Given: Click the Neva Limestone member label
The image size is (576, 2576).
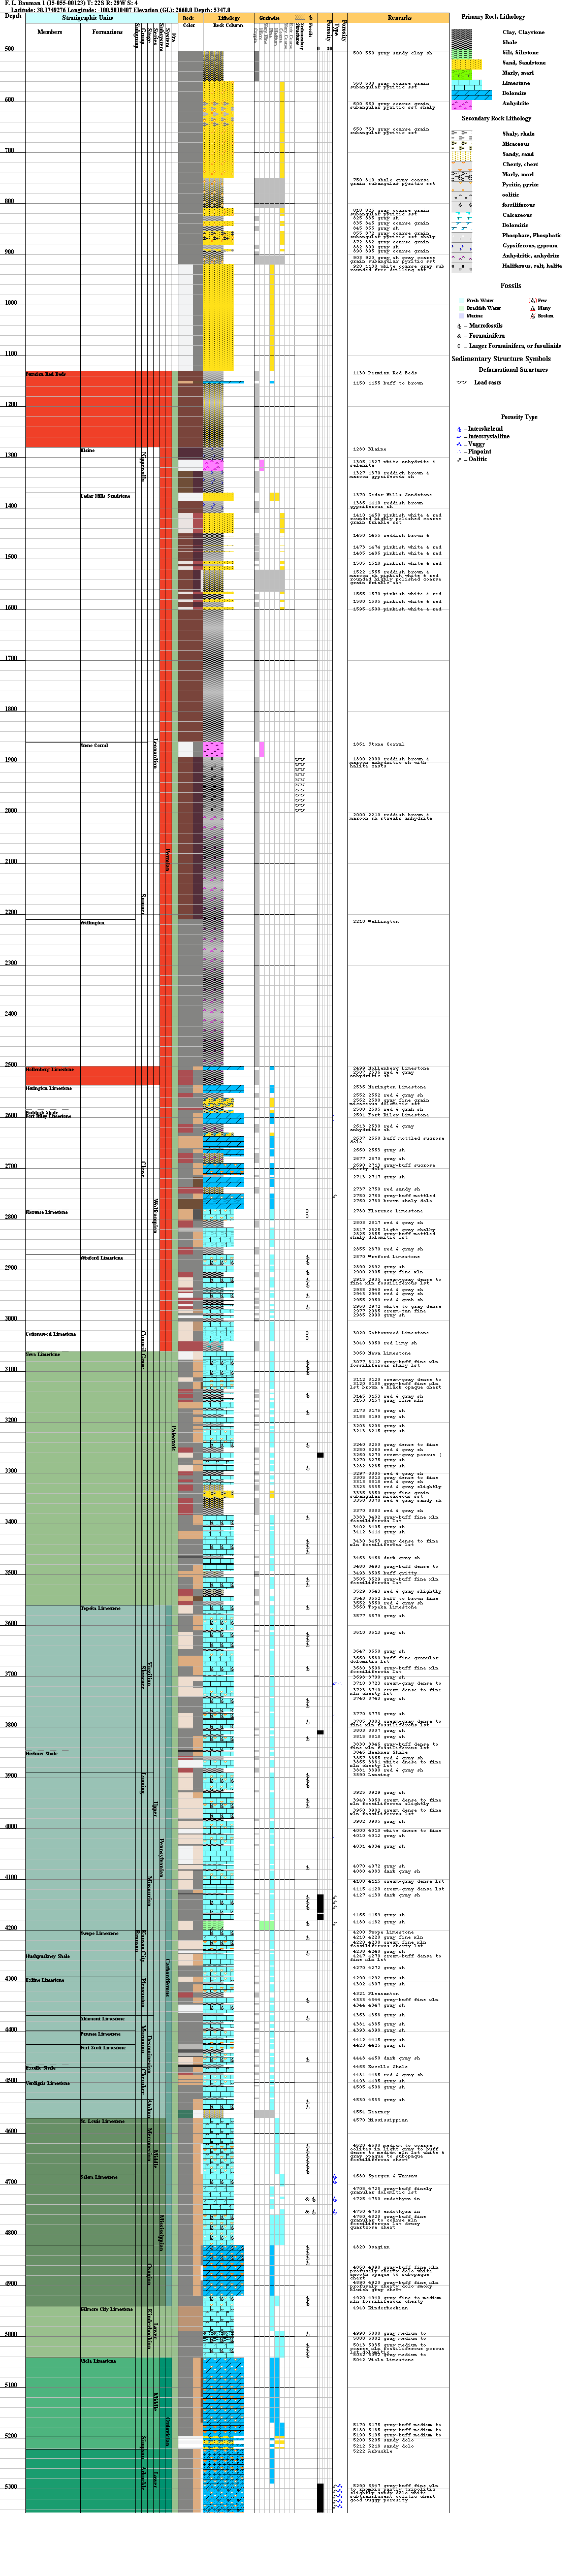Looking at the screenshot, I should [43, 1354].
